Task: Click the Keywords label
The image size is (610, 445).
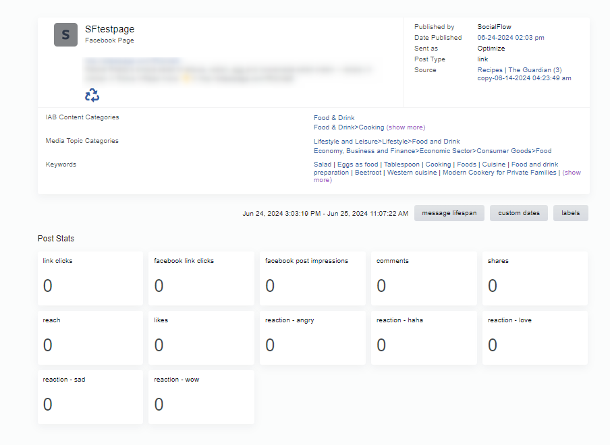Action: 61,165
